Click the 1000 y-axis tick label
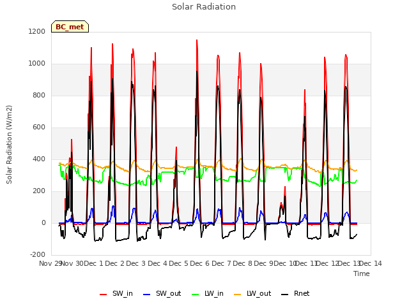Viewport: 409px width, 306px height. 37,64
